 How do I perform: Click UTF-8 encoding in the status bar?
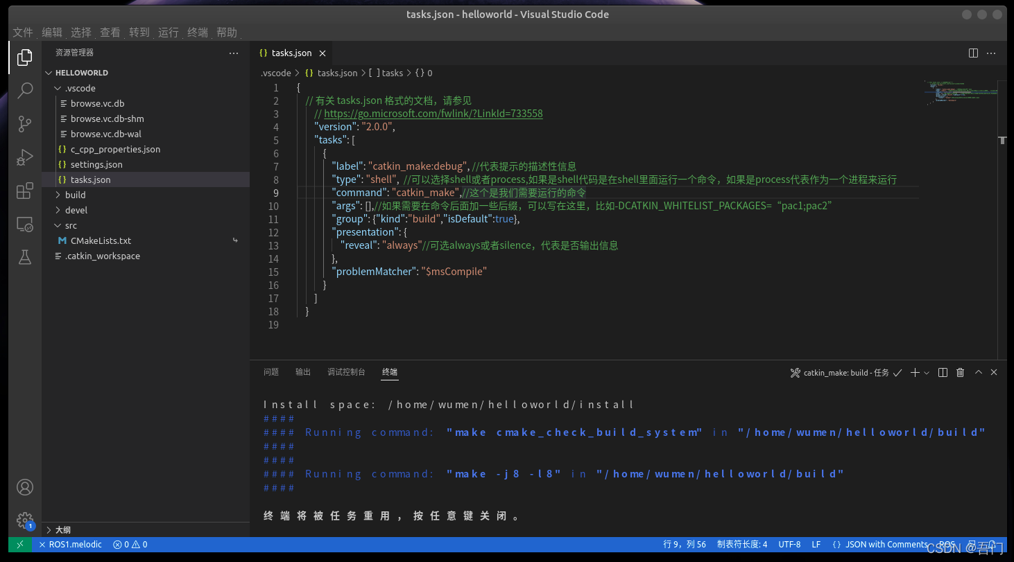pyautogui.click(x=789, y=544)
